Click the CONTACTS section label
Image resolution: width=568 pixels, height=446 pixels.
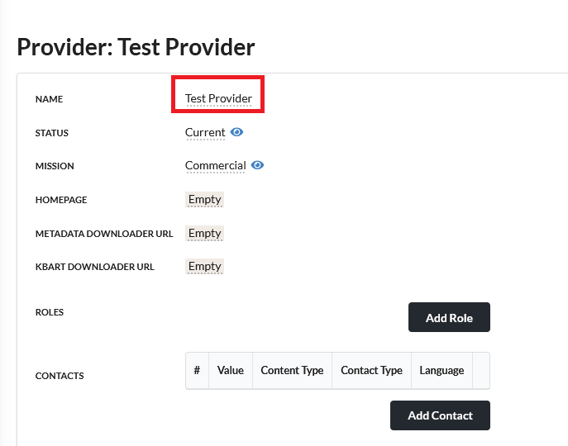pyautogui.click(x=60, y=376)
